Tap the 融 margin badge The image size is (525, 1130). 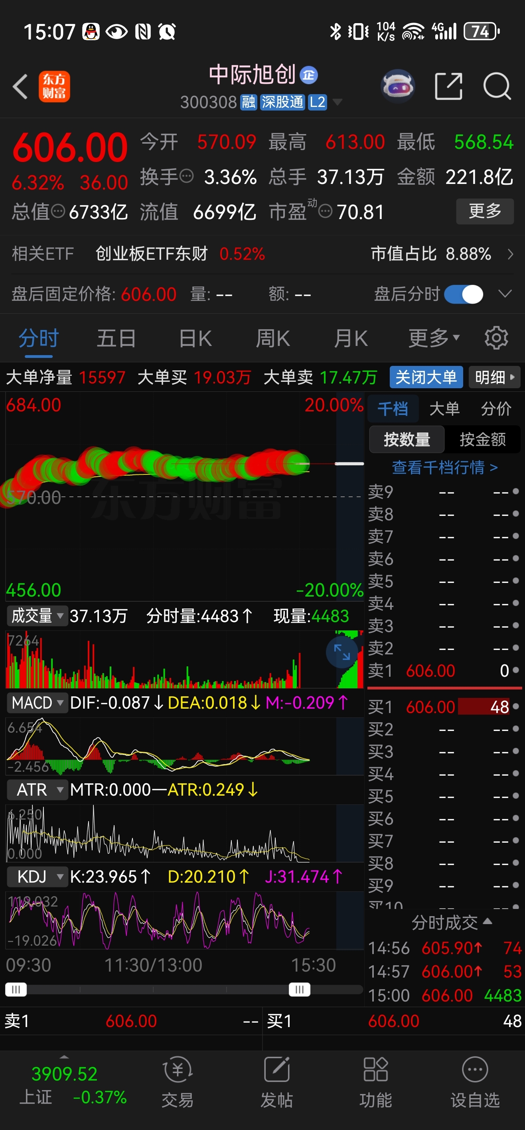(248, 102)
